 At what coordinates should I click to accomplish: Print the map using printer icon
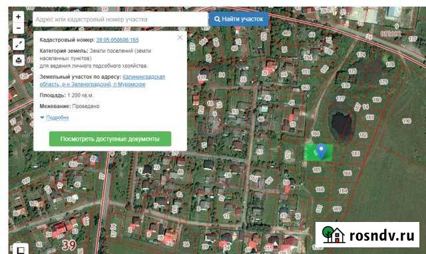19,60
